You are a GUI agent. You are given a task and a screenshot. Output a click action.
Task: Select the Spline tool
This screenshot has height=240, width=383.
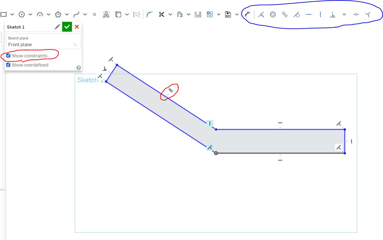click(77, 14)
